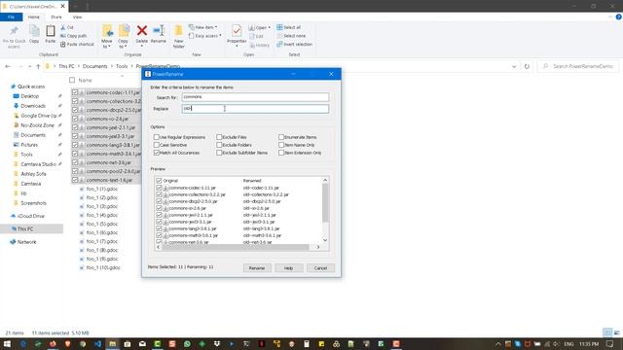
Task: Switch to the View ribbon tab
Action: coord(77,17)
